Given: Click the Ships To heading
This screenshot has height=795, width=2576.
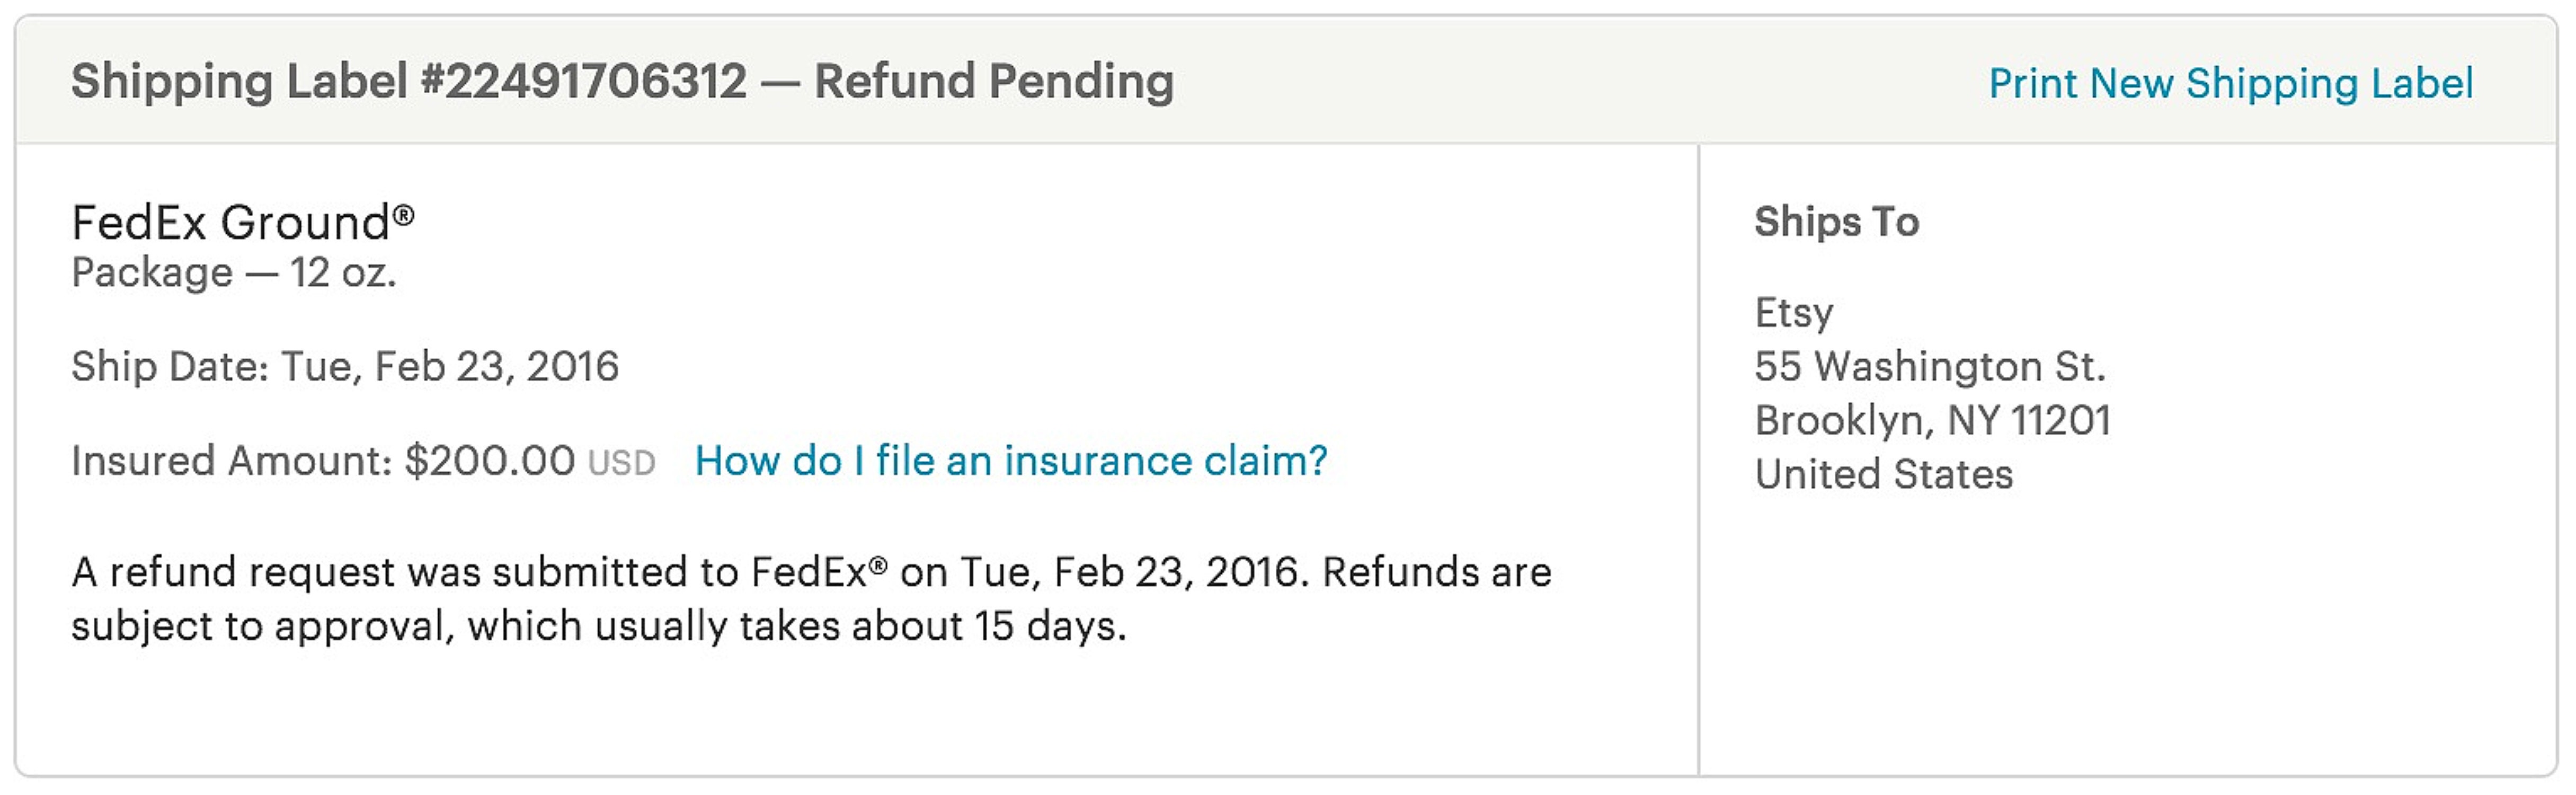Looking at the screenshot, I should coord(1837,221).
